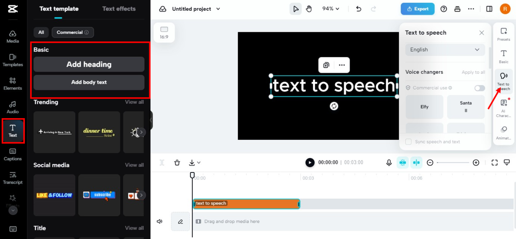Switch to the Text effects tab
Viewport: 516px width, 239px height.
click(x=119, y=9)
